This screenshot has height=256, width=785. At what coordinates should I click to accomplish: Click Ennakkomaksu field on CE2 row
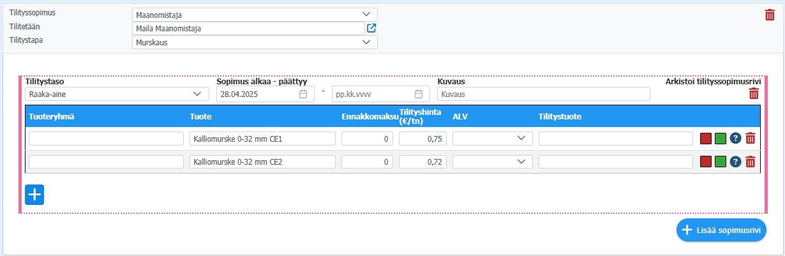pyautogui.click(x=368, y=162)
